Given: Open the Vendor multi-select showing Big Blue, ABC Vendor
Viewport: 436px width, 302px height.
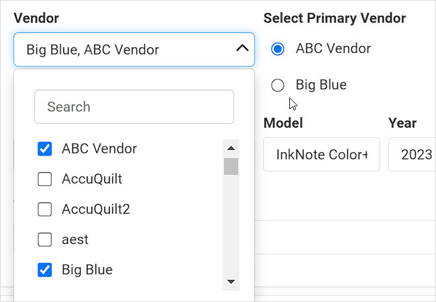Looking at the screenshot, I should pos(134,50).
